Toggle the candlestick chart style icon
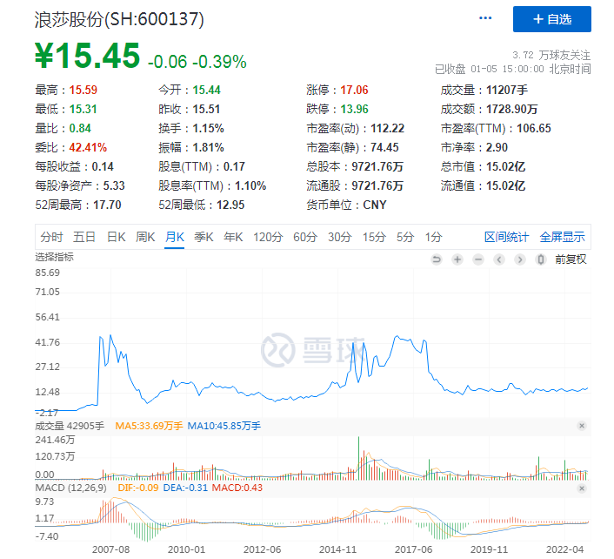This screenshot has width=614, height=559. pos(541,259)
